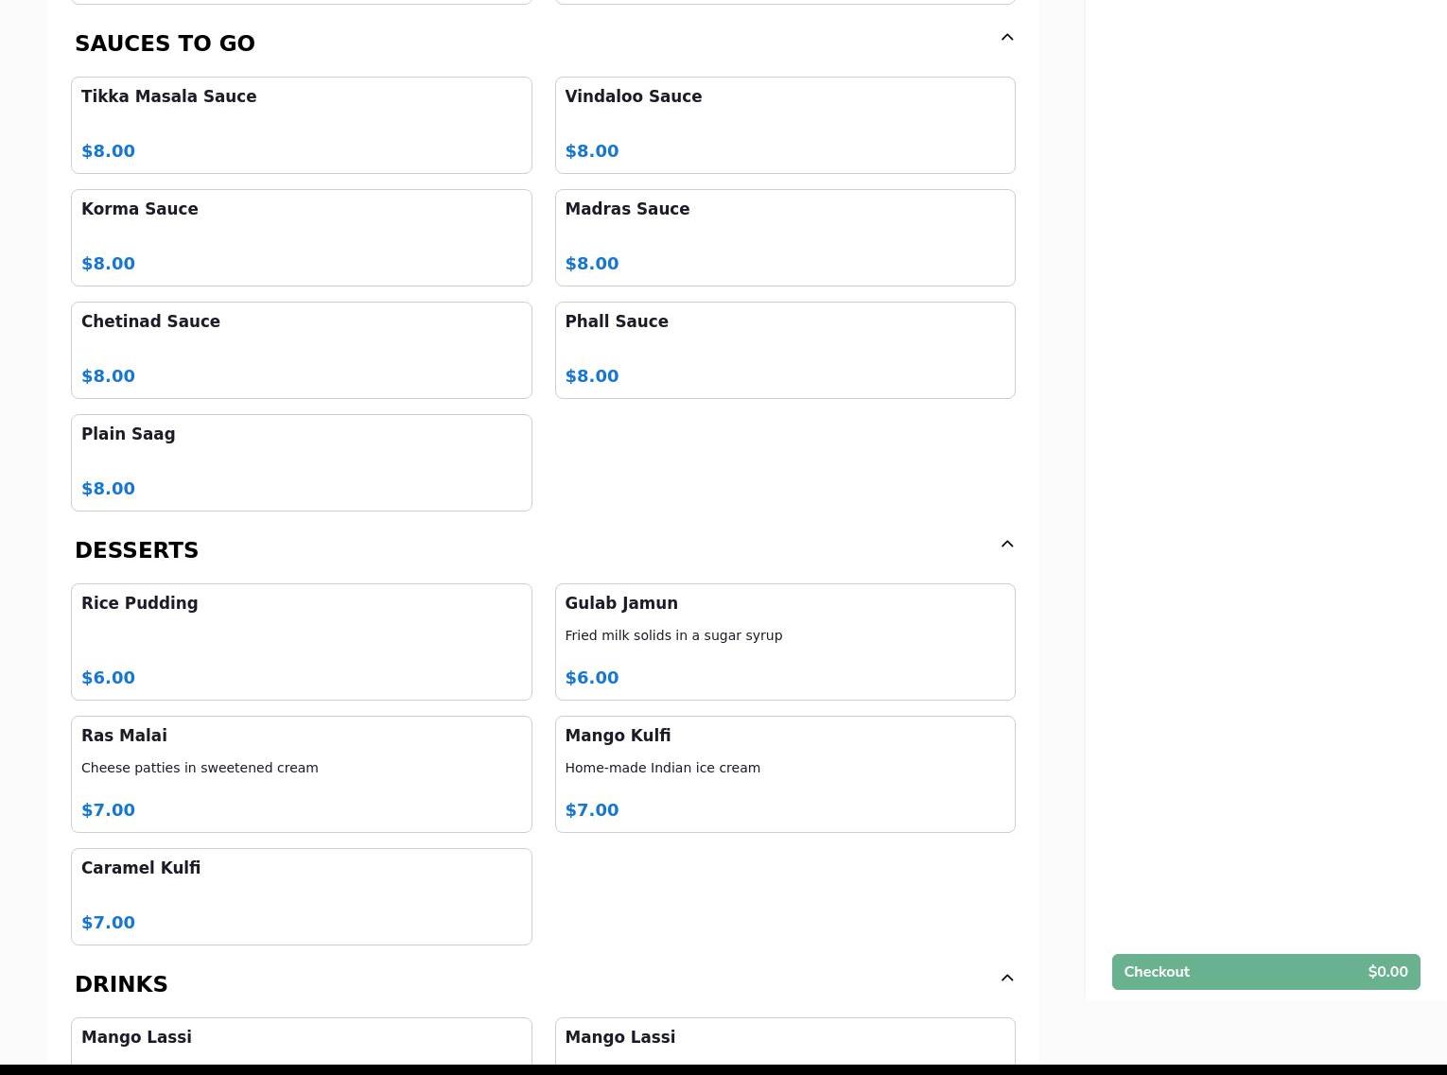
Task: Collapse the Drinks section chevron
Action: point(1006,979)
